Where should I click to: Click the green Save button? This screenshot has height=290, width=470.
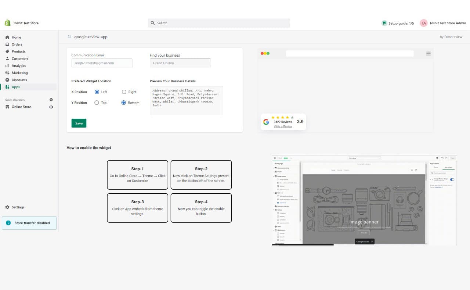coord(79,123)
